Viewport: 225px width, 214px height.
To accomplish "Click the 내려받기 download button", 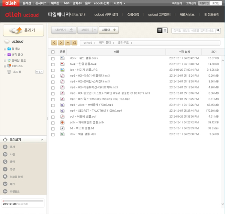I will 64,30.
